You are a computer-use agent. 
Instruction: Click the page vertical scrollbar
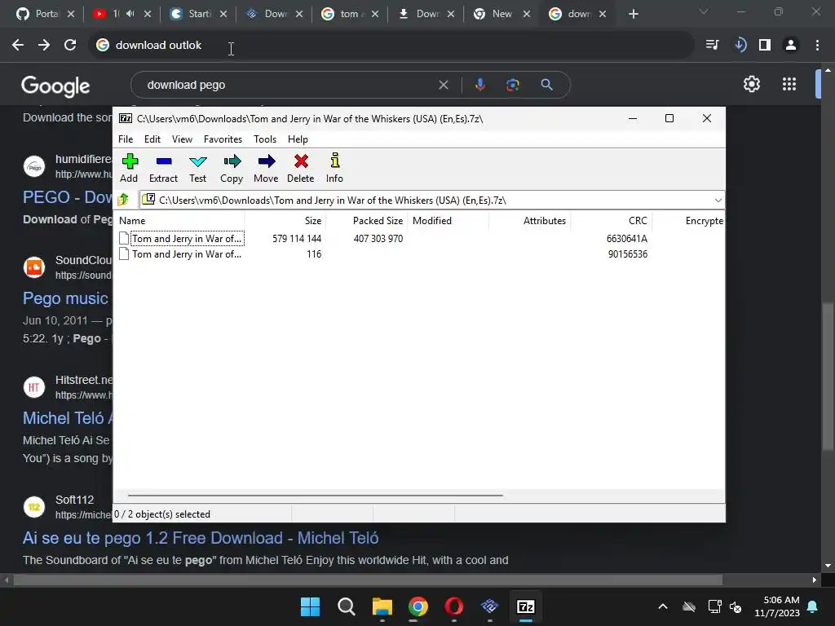pos(828,375)
